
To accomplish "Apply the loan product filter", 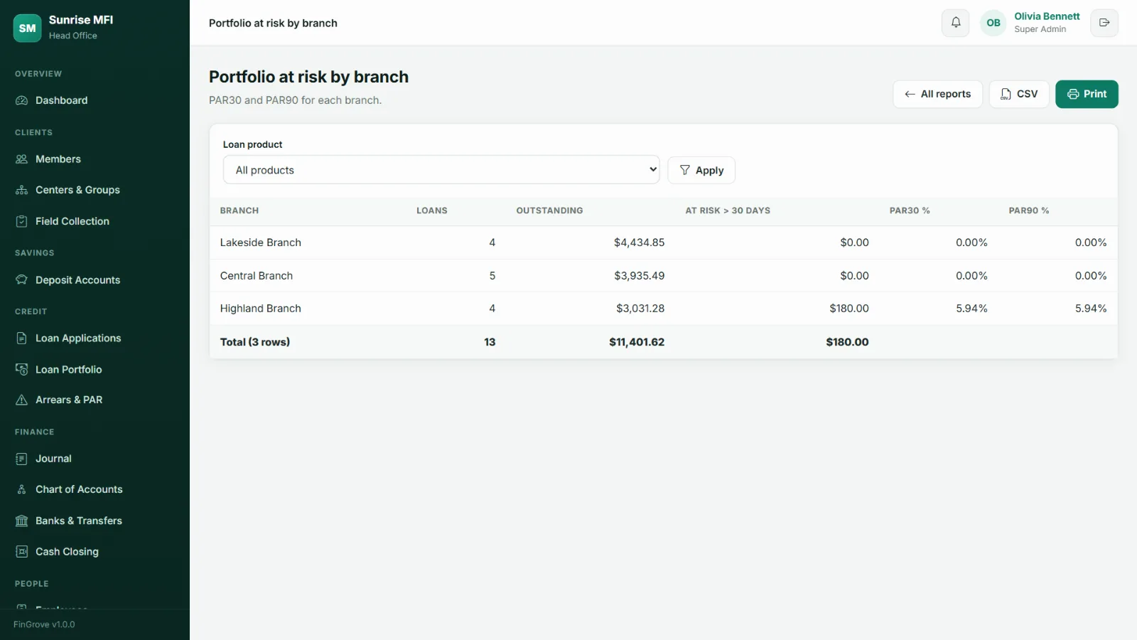I will click(701, 171).
